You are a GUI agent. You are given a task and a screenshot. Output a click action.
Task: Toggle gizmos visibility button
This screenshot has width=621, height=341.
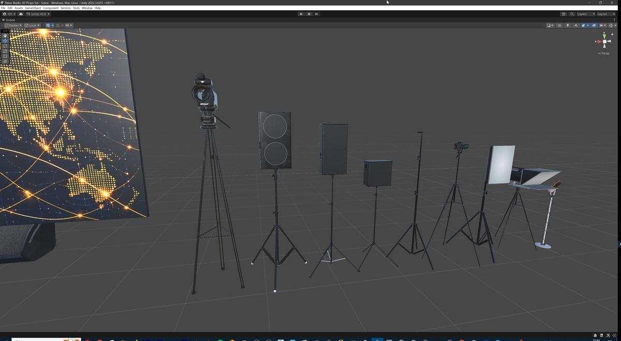point(610,25)
